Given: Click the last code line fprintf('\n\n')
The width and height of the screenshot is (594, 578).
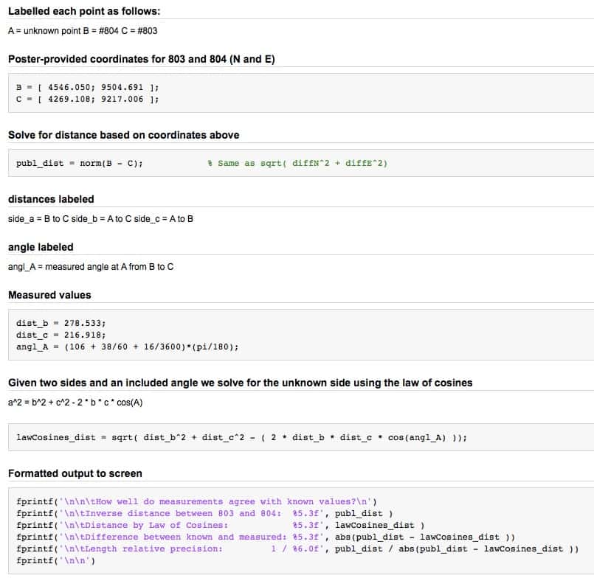Looking at the screenshot, I should click(x=55, y=560).
